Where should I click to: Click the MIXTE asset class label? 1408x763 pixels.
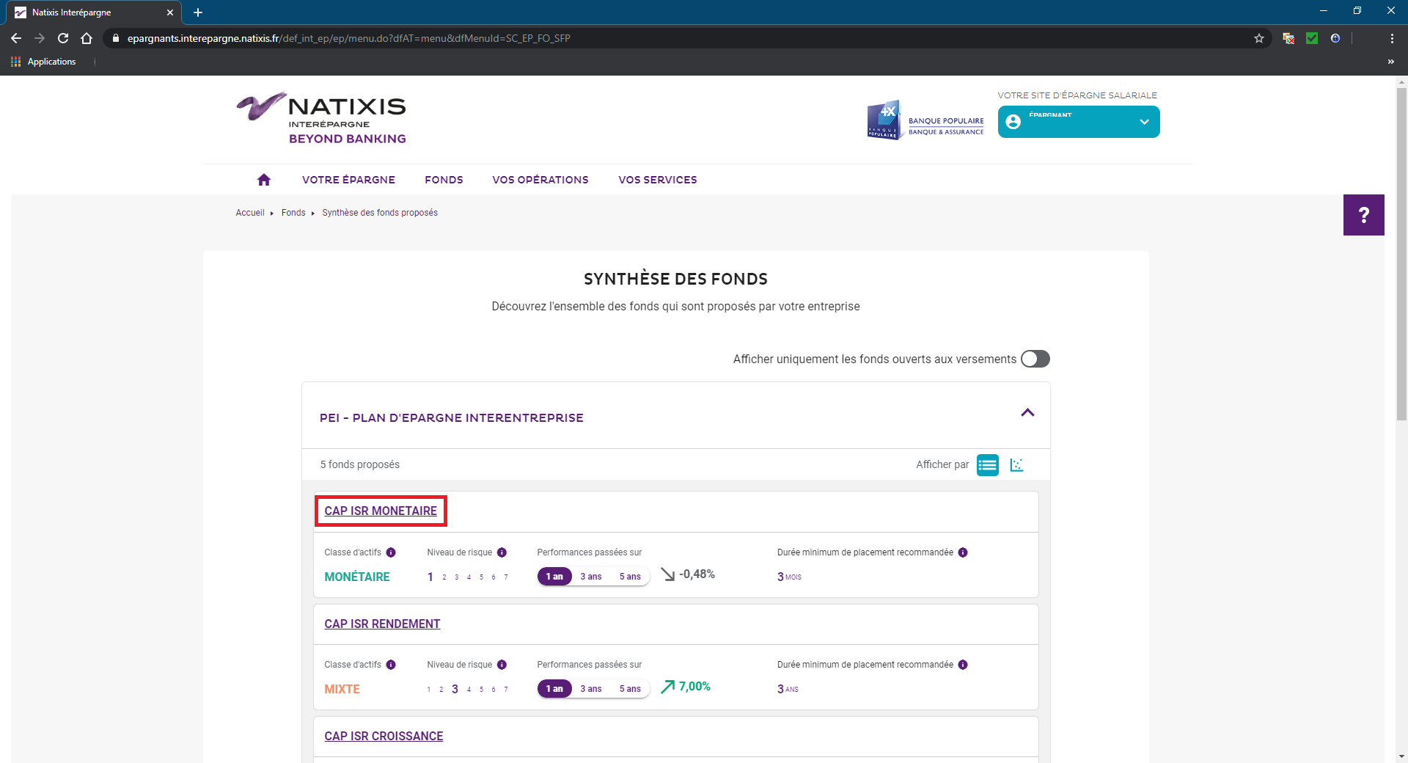342,690
